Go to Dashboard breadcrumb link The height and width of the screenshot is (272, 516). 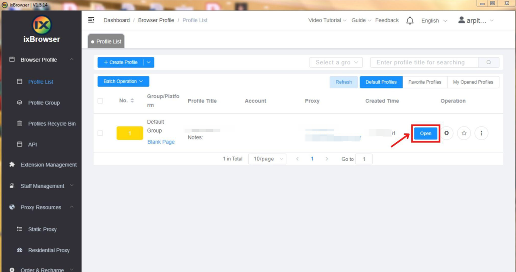tap(117, 20)
